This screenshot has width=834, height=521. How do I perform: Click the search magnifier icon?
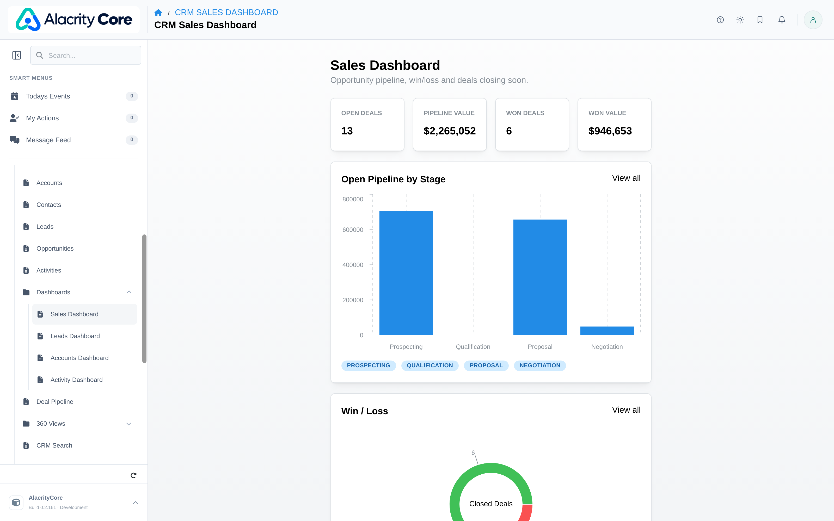click(40, 55)
